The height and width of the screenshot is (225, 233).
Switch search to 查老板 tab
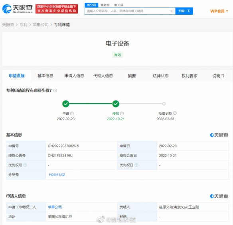coord(105,5)
